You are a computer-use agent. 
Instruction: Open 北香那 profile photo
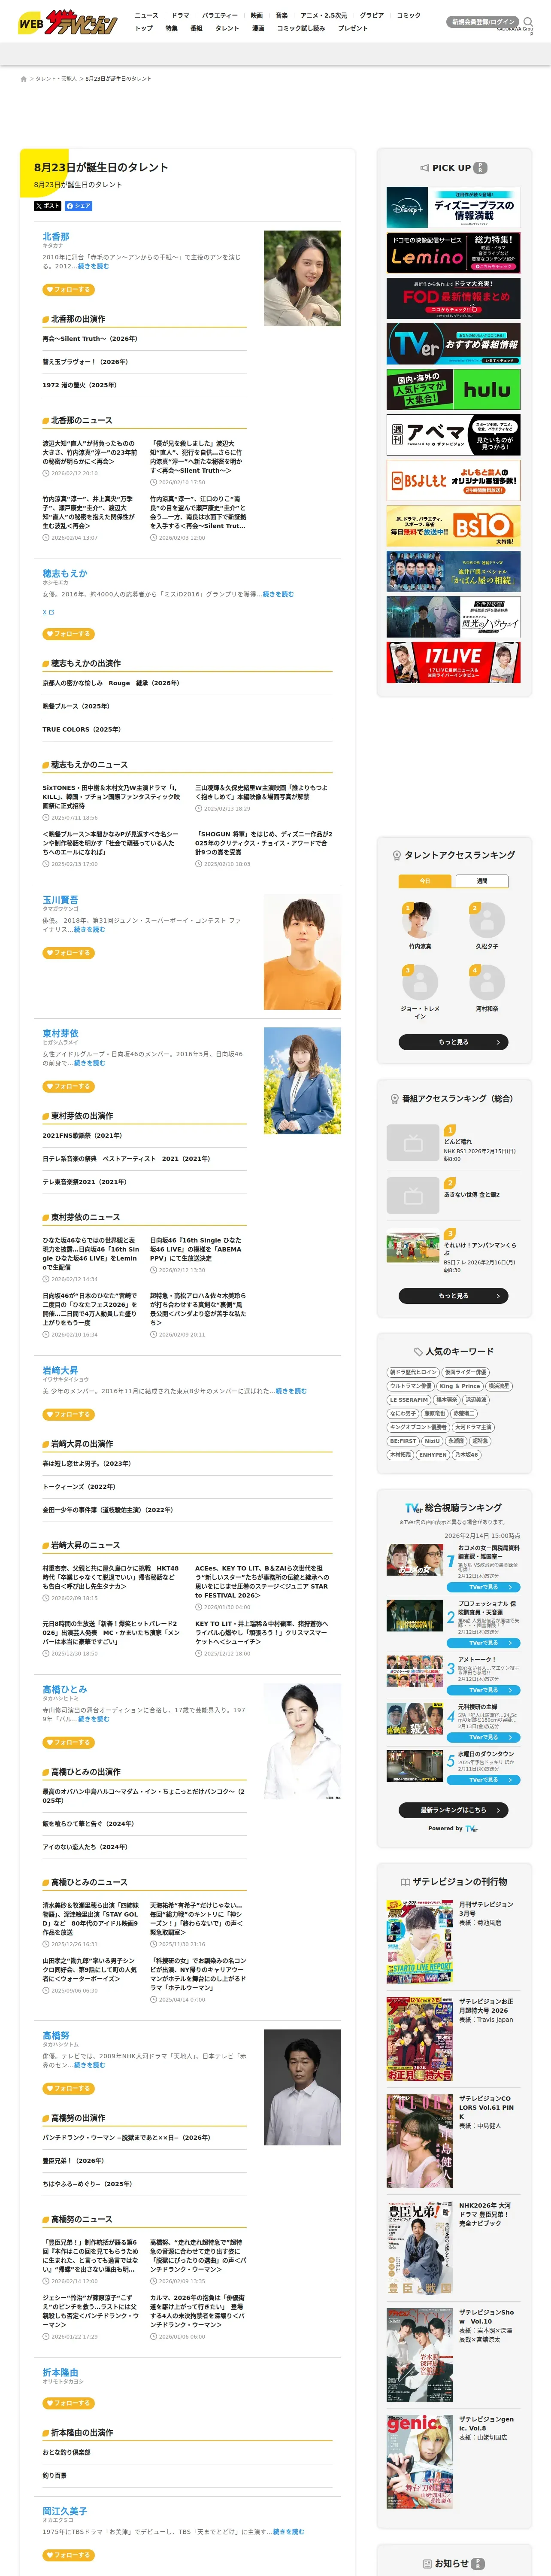pos(302,278)
